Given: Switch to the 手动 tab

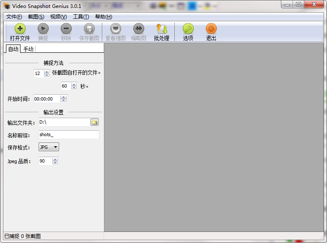Looking at the screenshot, I should [x=29, y=49].
